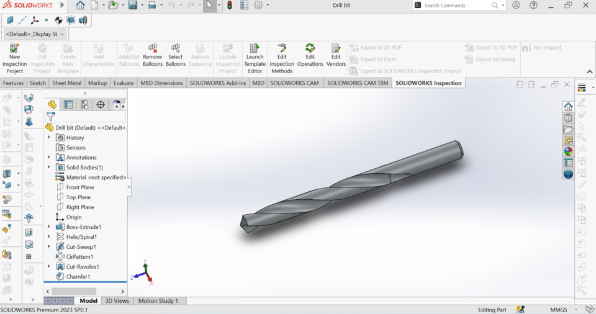Image resolution: width=596 pixels, height=314 pixels.
Task: Switch to the SOLIDWORKS CAM tab
Action: [x=294, y=83]
